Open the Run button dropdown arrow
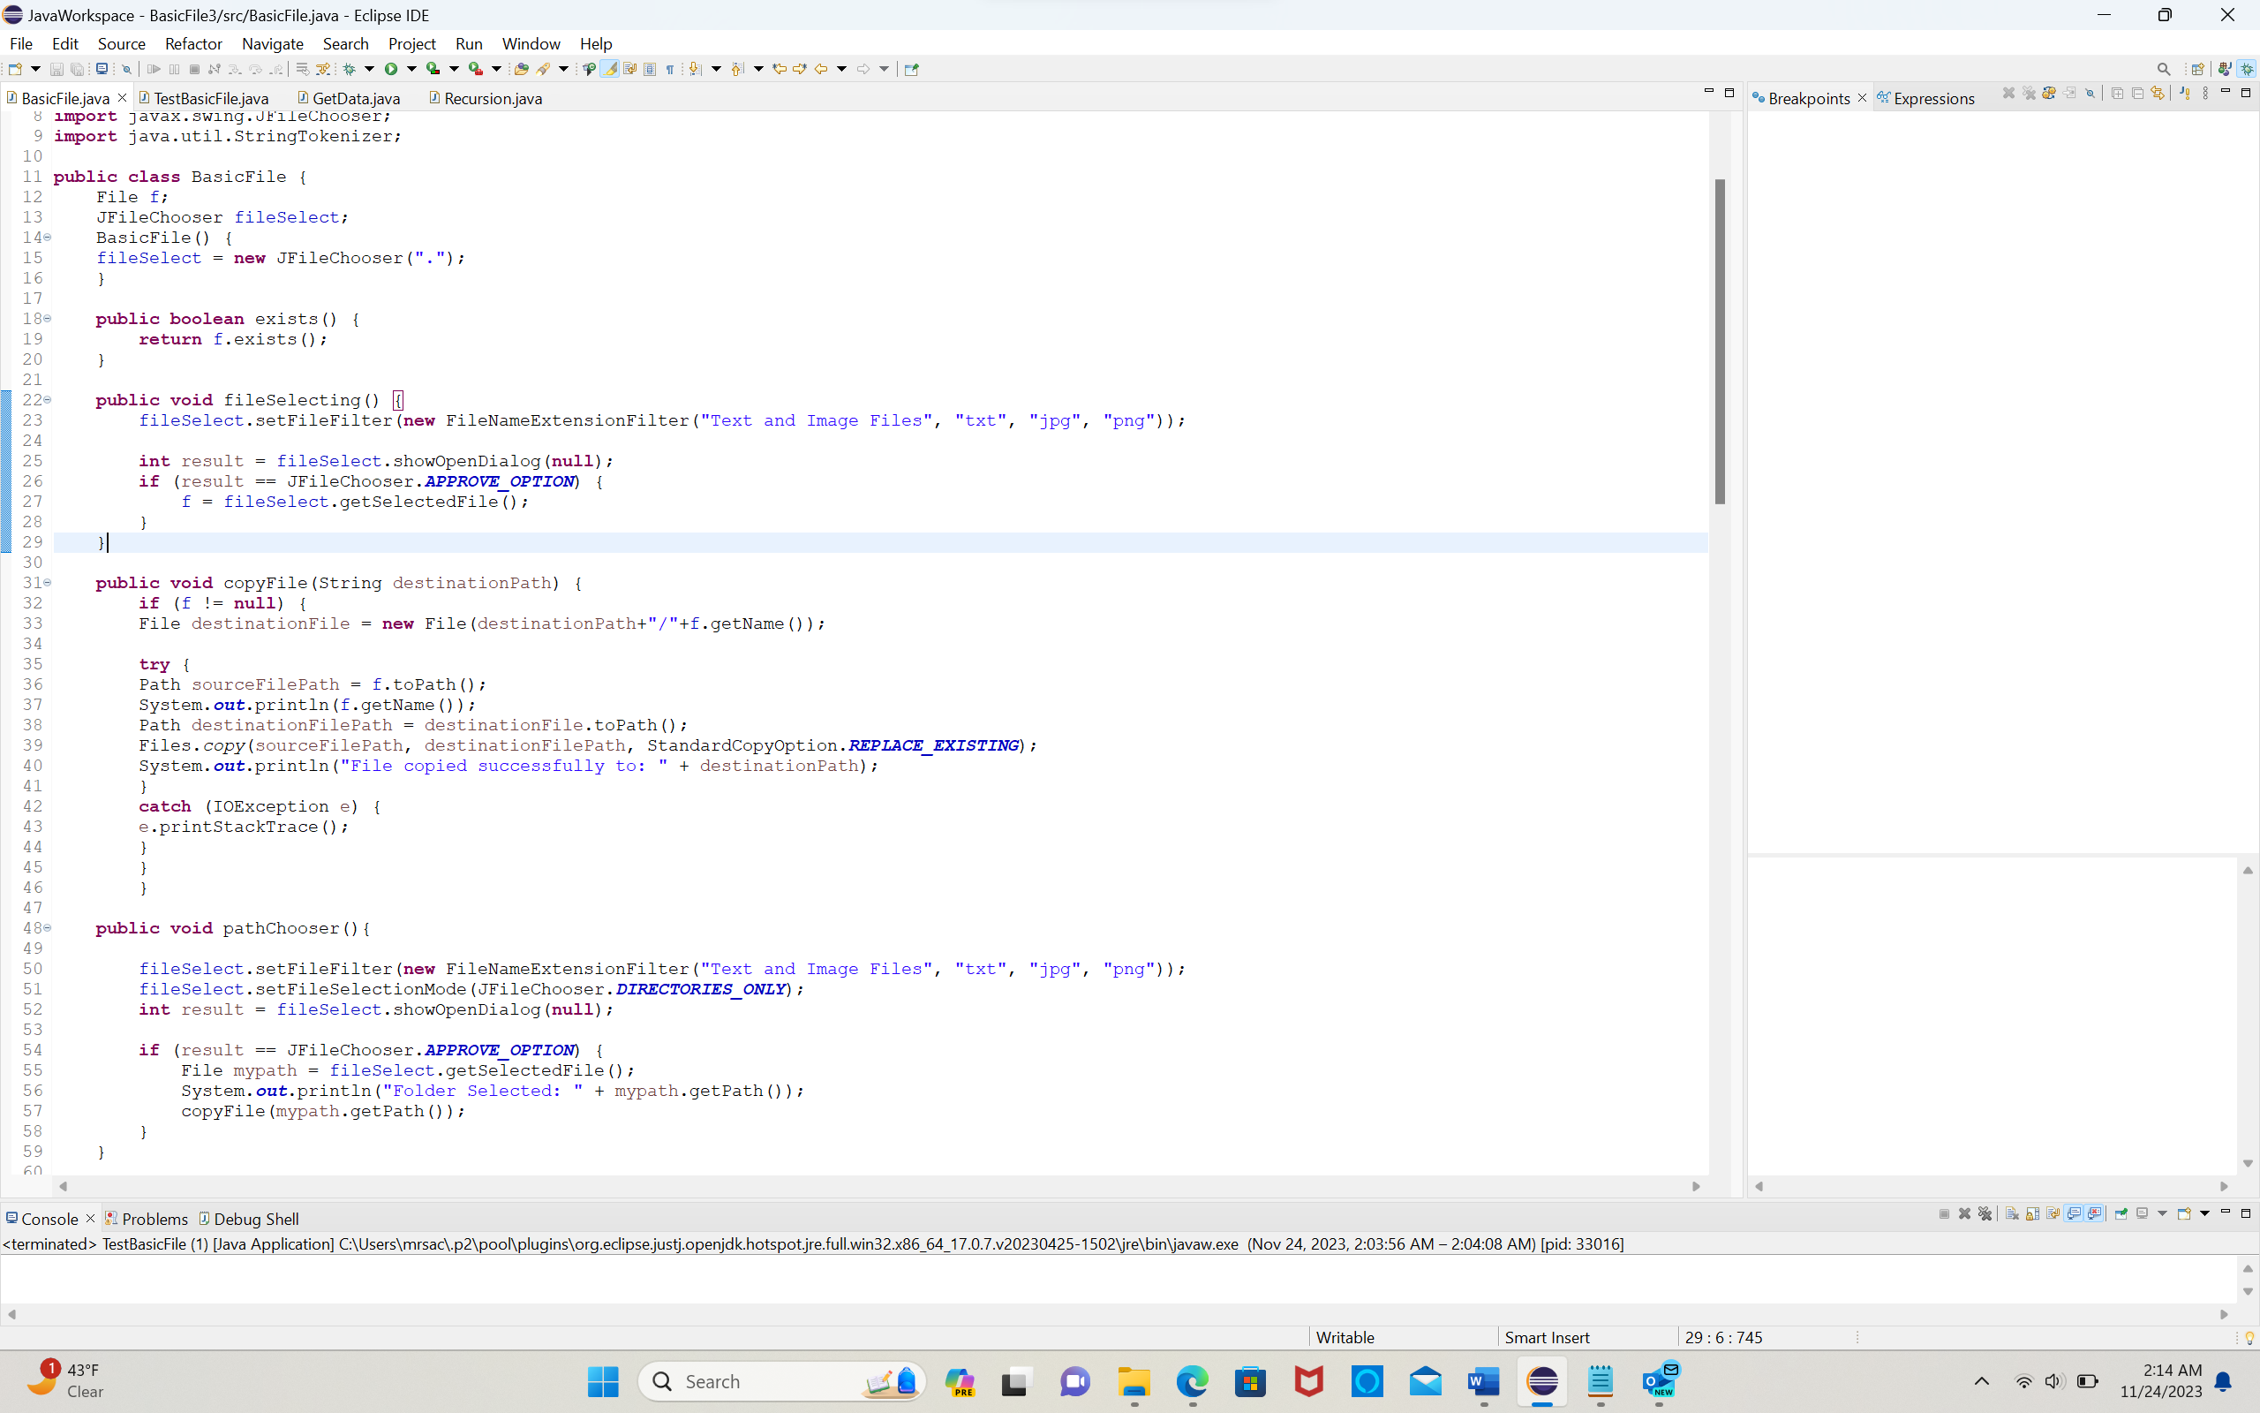Screen dimensions: 2260x1413 click(412, 68)
